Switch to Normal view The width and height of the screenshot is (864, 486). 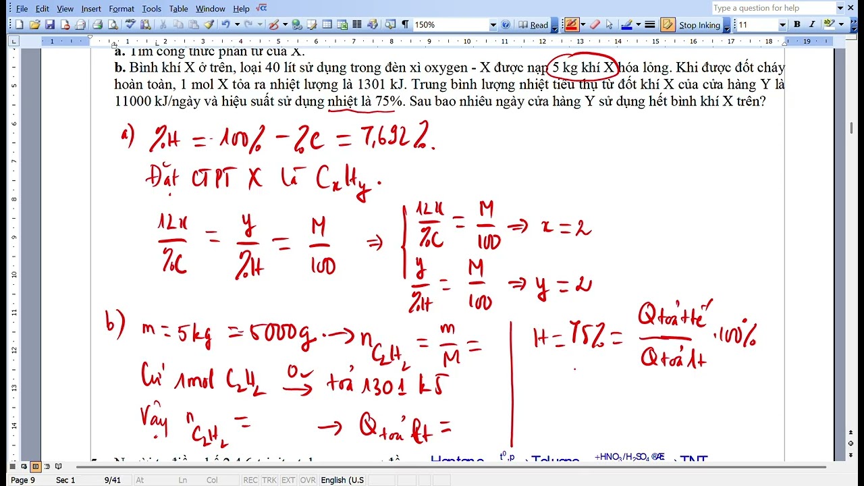point(12,466)
